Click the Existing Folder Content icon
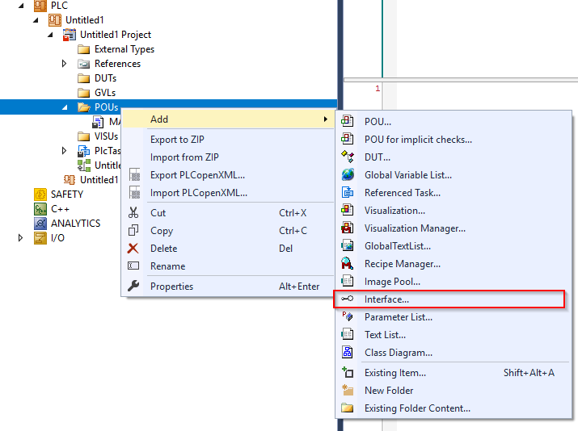Viewport: 578px width, 431px height. click(x=348, y=408)
